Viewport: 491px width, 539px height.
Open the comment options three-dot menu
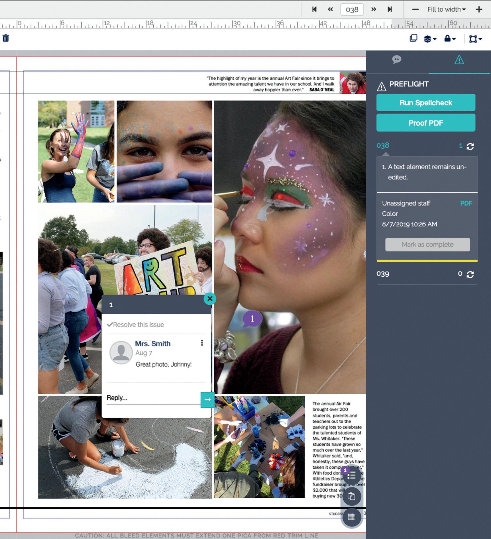pos(202,343)
